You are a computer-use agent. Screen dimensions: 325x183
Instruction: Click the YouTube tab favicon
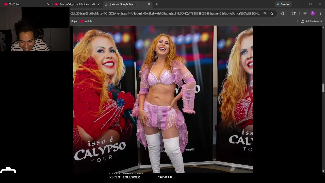pyautogui.click(x=6, y=4)
